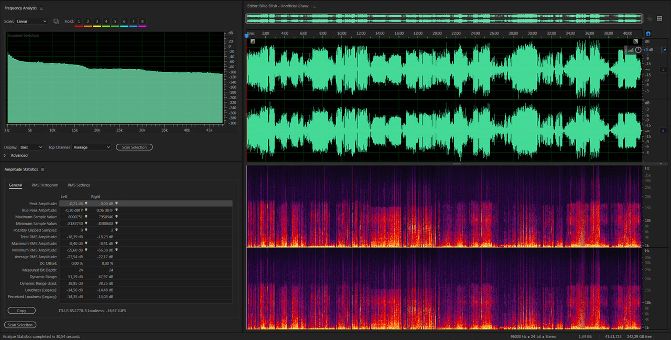Select the Editor: Billie Eilish tab

coord(278,5)
